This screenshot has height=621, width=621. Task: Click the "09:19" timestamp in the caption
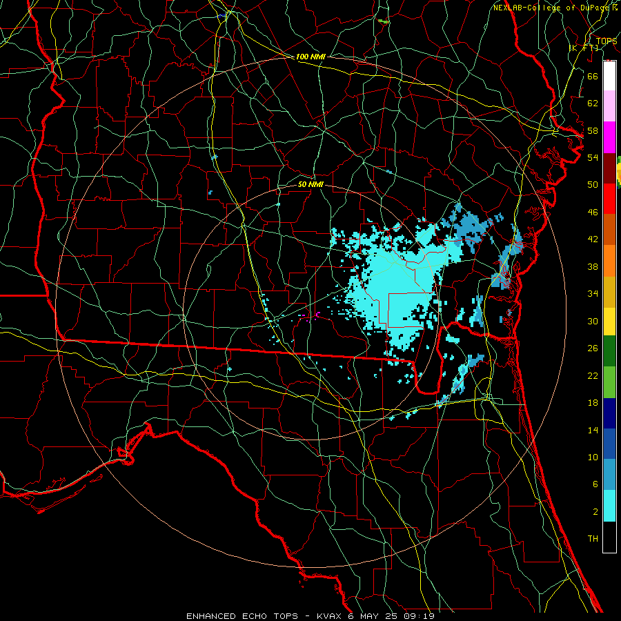(419, 616)
